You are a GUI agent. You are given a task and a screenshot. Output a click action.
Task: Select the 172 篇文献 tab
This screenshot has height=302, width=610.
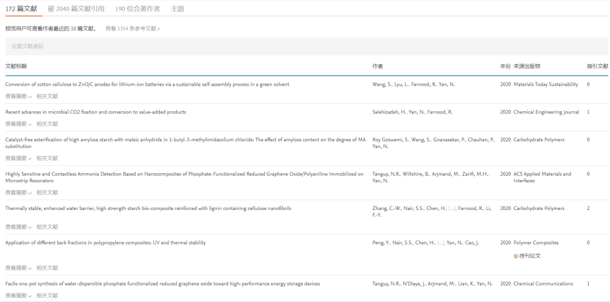click(x=21, y=8)
